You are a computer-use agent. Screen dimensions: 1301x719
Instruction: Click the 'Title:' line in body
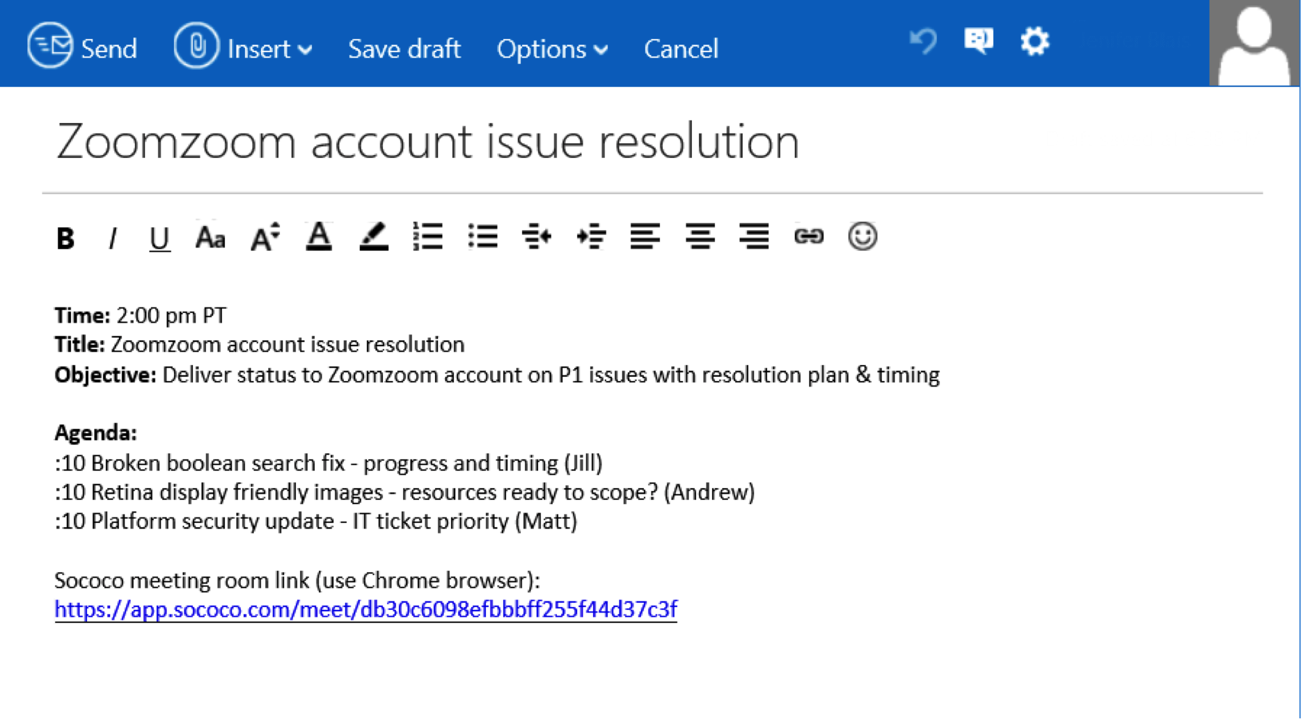click(x=260, y=344)
